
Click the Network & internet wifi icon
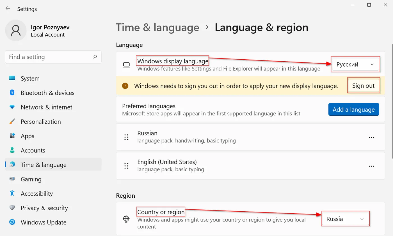pos(12,107)
